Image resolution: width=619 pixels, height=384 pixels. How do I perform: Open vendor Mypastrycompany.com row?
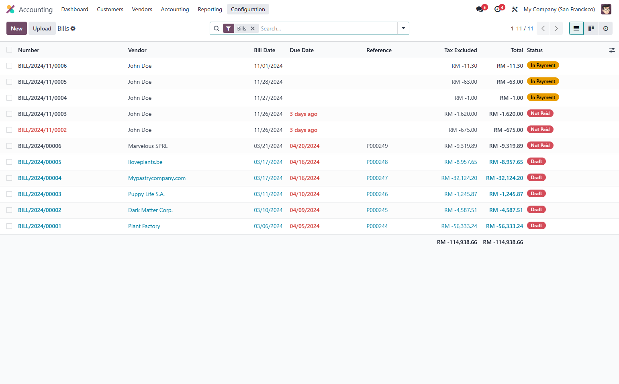coord(157,178)
